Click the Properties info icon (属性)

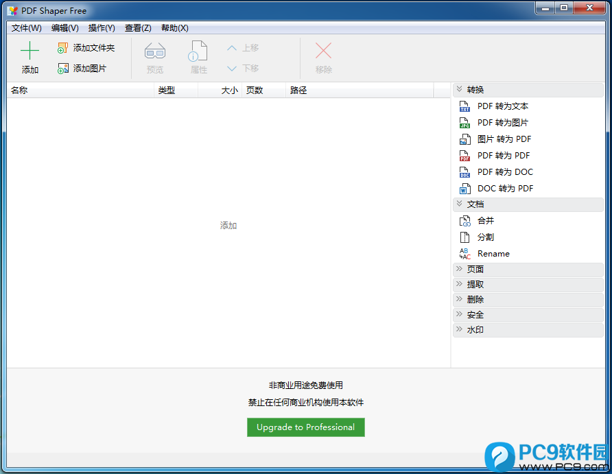(x=198, y=51)
